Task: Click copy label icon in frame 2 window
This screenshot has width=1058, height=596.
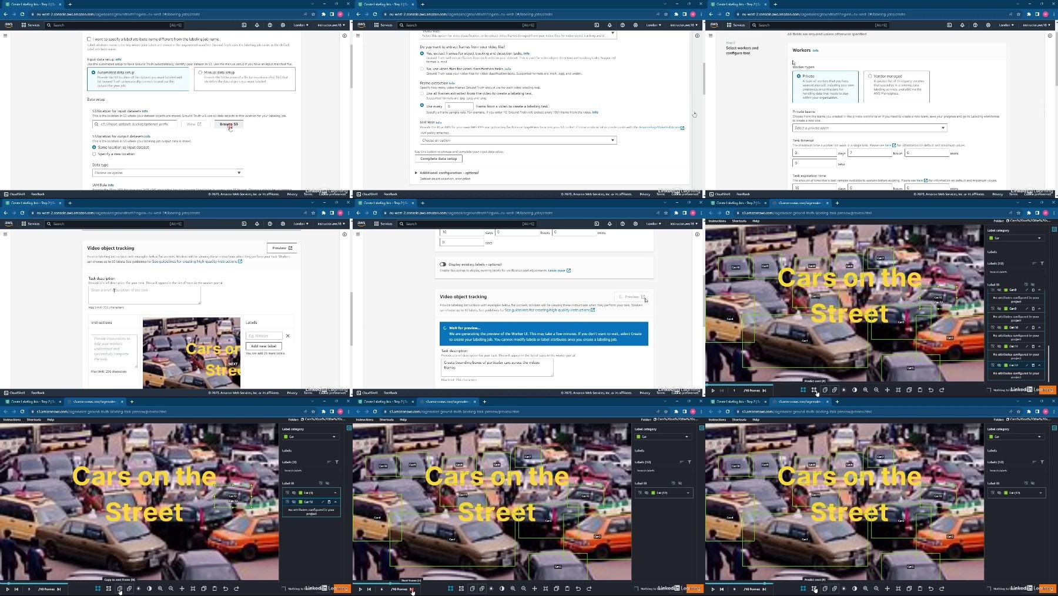Action: point(204,588)
